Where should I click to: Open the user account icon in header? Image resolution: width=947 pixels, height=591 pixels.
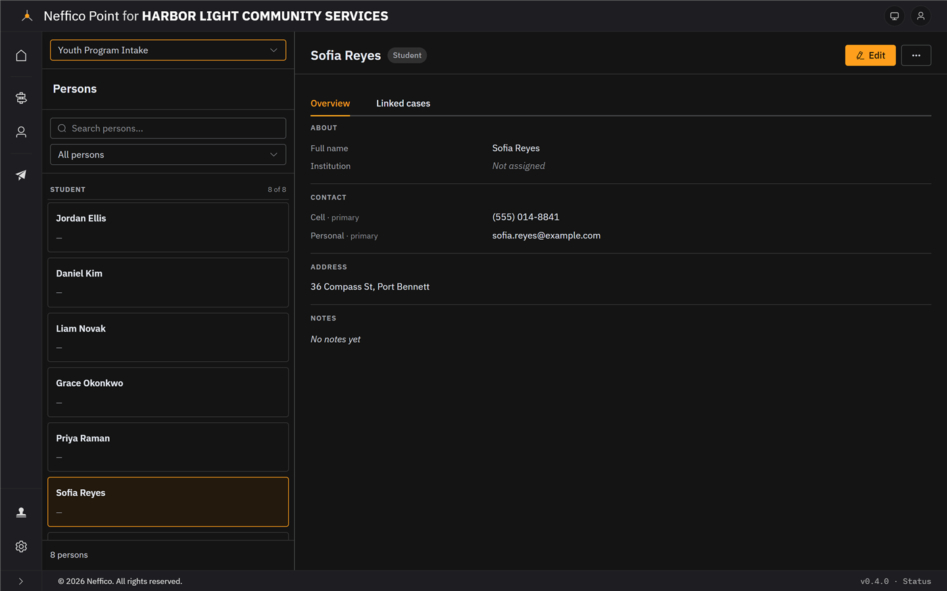921,16
